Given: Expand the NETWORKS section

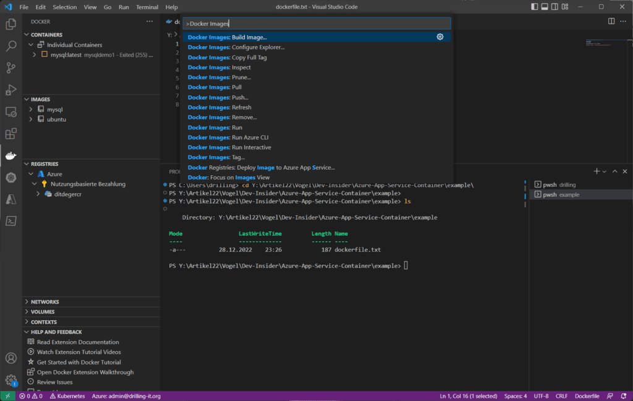Looking at the screenshot, I should [x=91, y=302].
